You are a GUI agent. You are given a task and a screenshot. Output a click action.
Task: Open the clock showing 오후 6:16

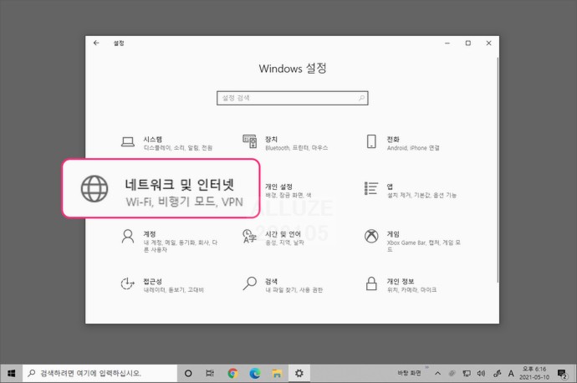click(x=534, y=374)
